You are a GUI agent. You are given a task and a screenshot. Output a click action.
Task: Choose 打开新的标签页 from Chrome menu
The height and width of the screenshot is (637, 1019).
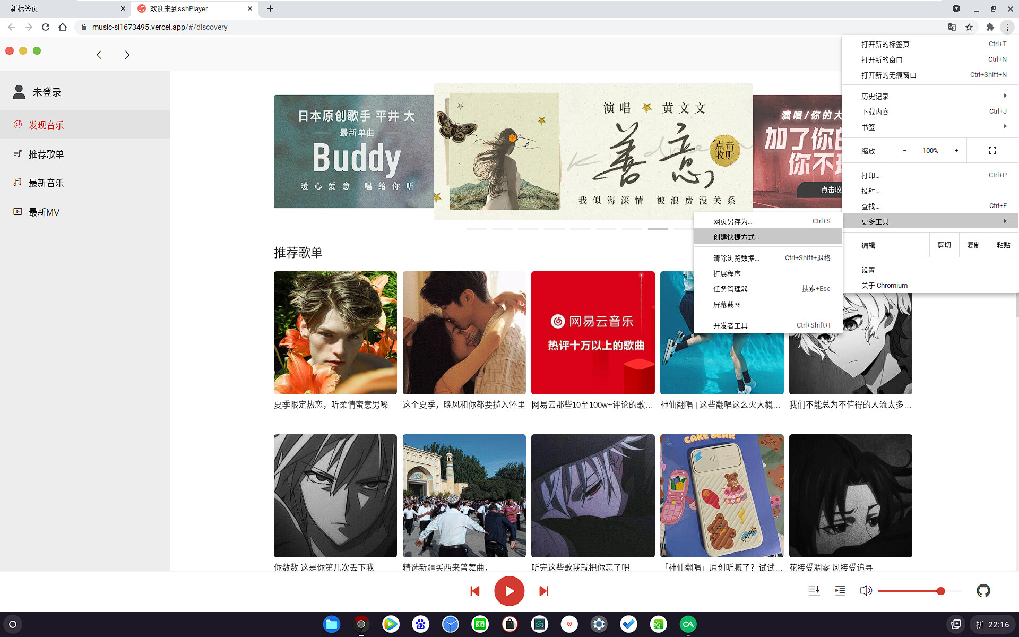(x=930, y=44)
